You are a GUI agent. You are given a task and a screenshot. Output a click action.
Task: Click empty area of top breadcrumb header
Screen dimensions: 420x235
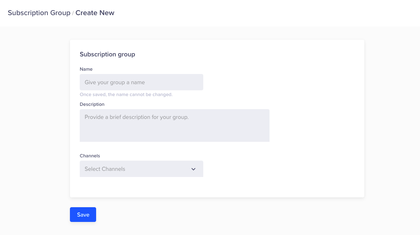click(266, 13)
